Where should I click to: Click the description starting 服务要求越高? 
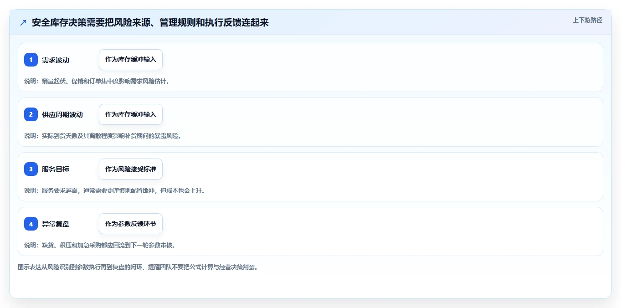point(115,190)
